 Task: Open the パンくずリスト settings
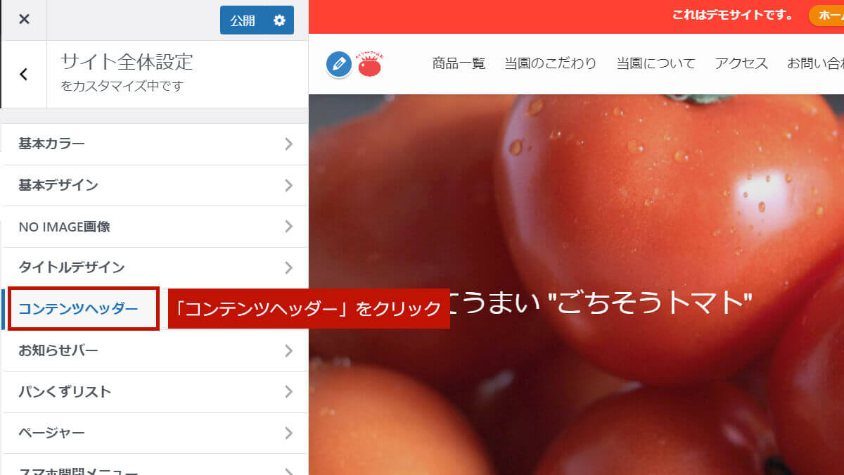click(155, 392)
